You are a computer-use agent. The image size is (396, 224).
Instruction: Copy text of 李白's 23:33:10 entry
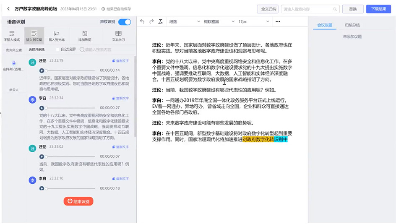(x=120, y=179)
